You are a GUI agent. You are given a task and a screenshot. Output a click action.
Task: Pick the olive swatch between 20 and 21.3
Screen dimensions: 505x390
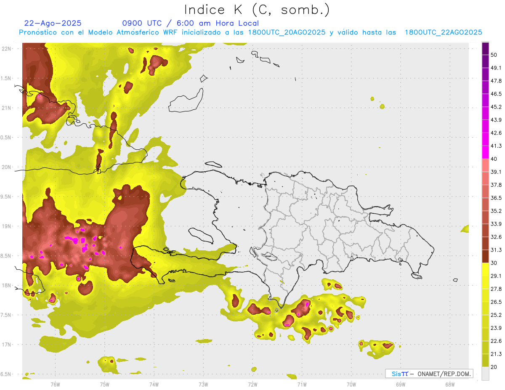coord(486,361)
